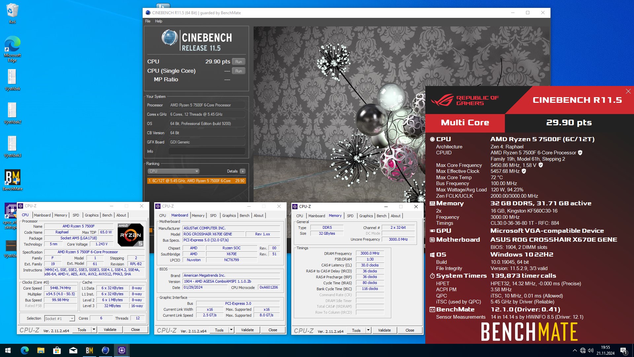Click the Info field in Your System
The image size is (634, 357).
coord(207,151)
